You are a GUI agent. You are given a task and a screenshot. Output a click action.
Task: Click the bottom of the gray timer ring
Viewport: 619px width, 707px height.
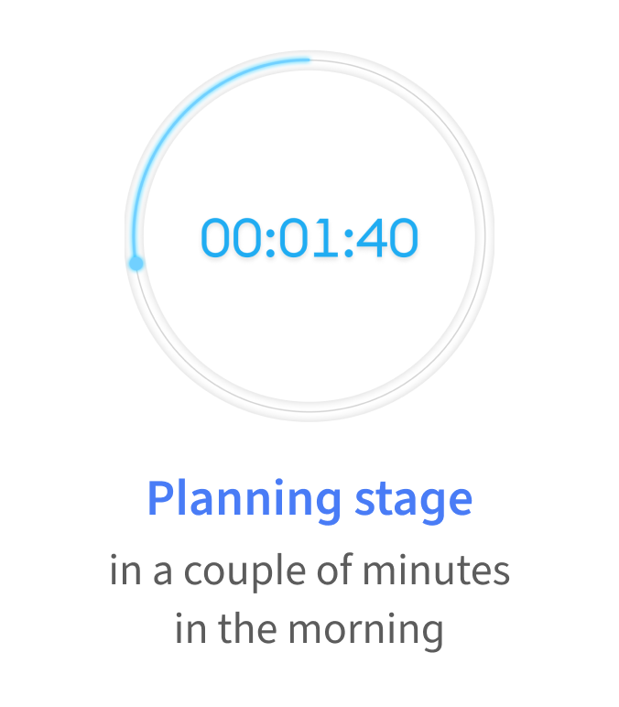[309, 410]
